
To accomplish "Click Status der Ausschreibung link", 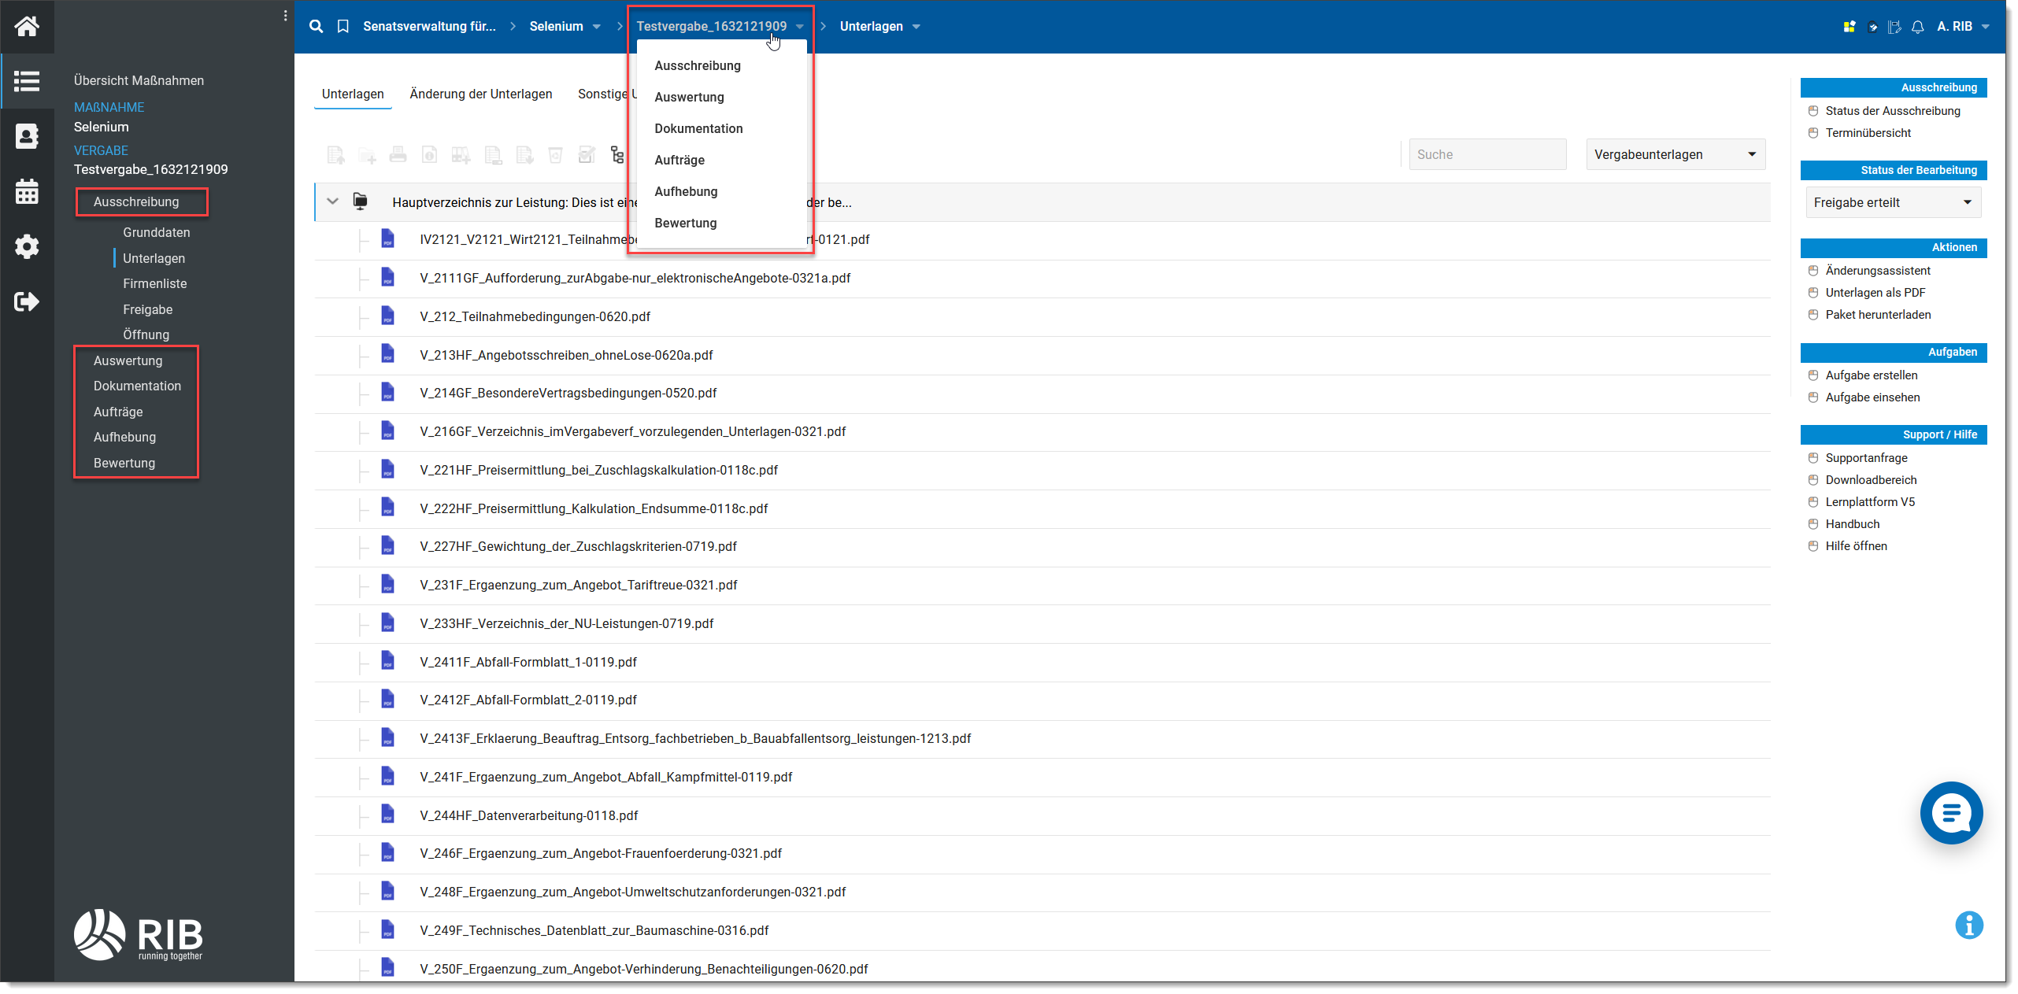I will pos(1893,111).
